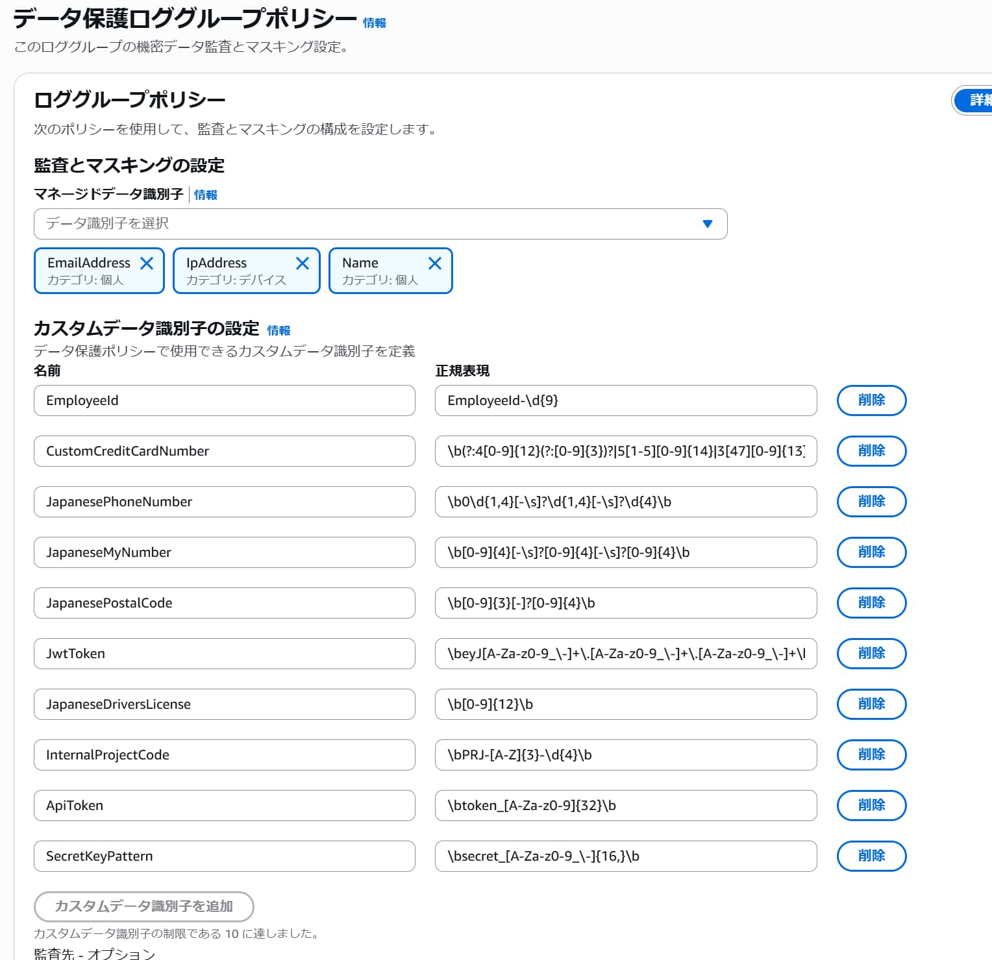The height and width of the screenshot is (960, 992).
Task: Delete the SecretKeyPattern identifier row
Action: 872,856
